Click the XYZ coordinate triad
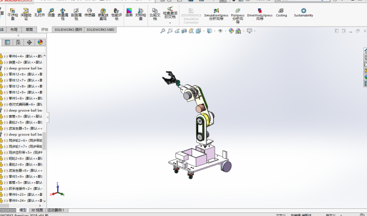This screenshot has height=216, width=367. [x=57, y=190]
